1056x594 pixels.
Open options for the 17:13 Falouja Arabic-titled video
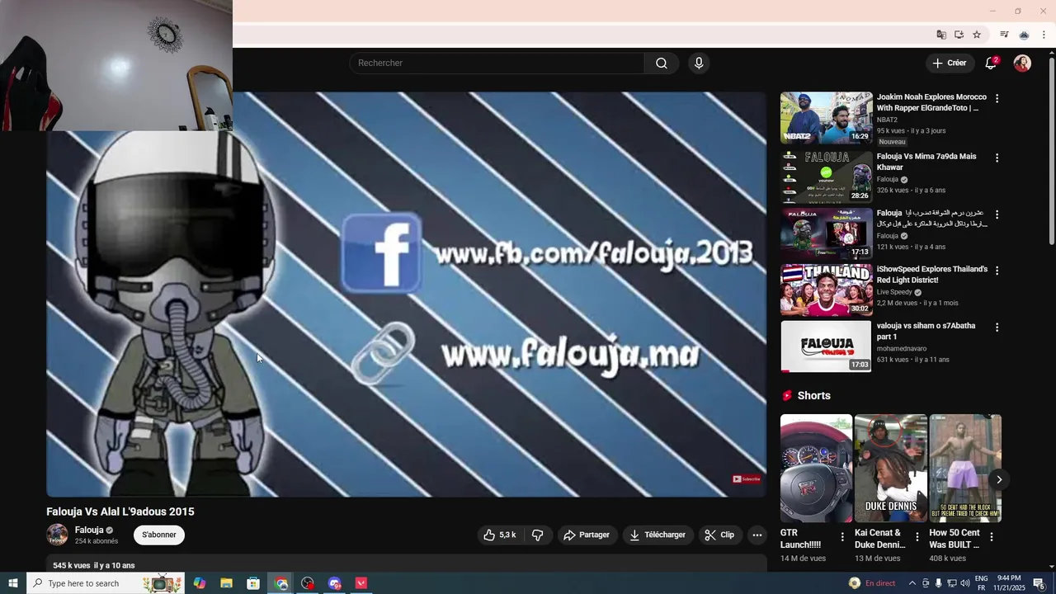tap(997, 214)
